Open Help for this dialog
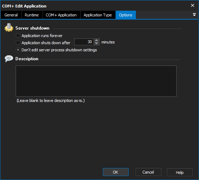This screenshot has height=180, width=199. 180,172
